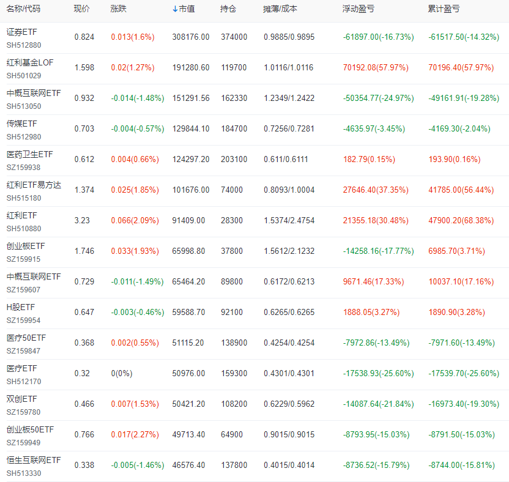Click the market value 151291.56
Screen dimensions: 509x482
(191, 98)
